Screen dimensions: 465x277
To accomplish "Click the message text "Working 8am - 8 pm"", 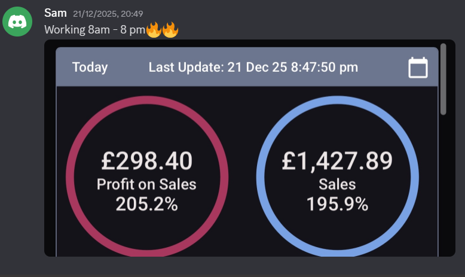I will 94,30.
